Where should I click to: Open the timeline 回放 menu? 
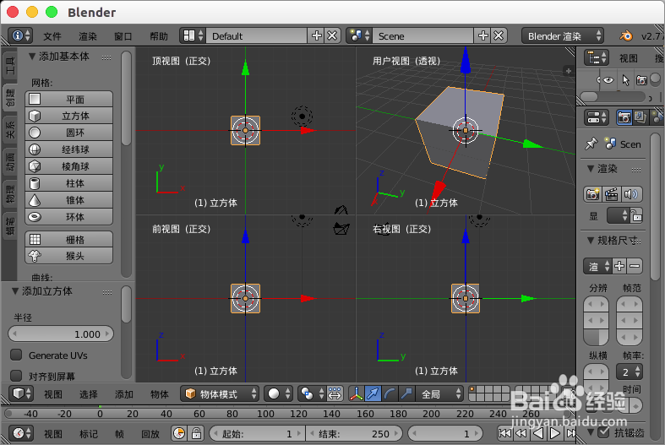(x=150, y=433)
